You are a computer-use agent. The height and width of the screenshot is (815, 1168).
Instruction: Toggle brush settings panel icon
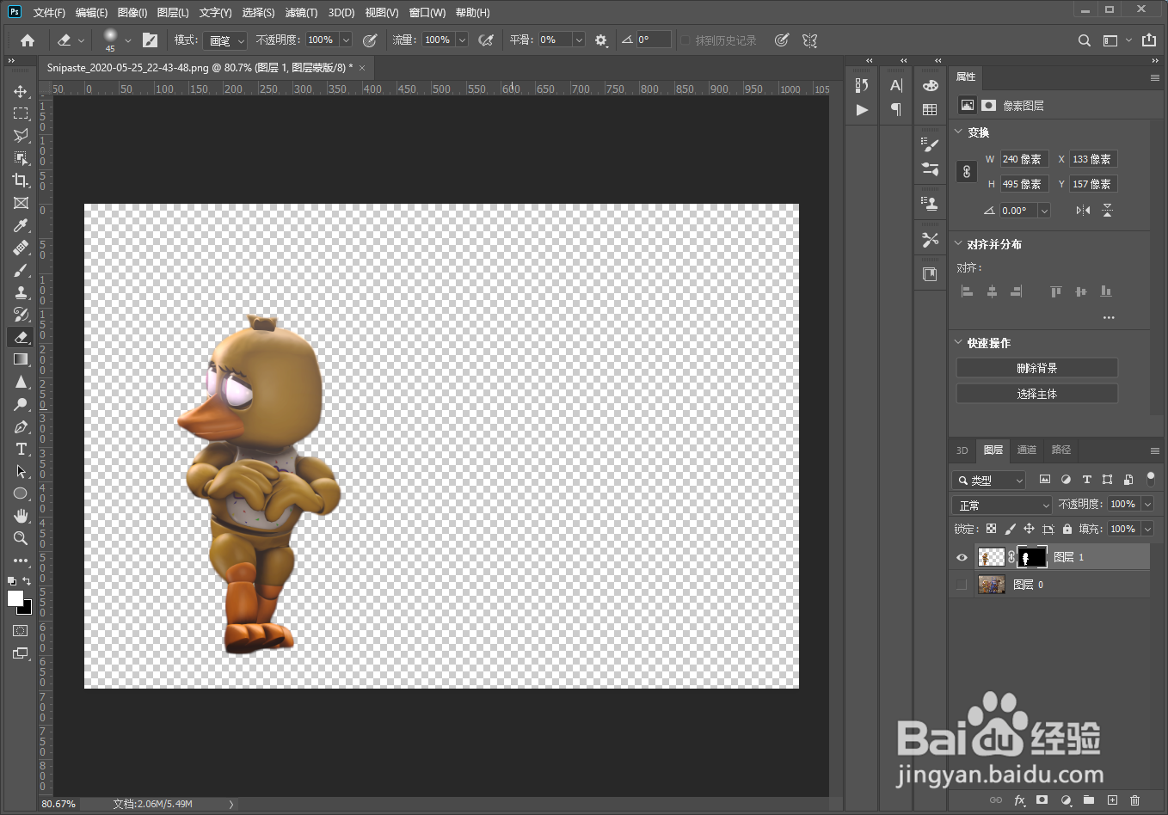click(x=150, y=40)
